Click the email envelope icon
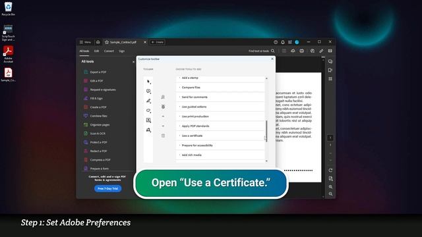 (x=330, y=51)
